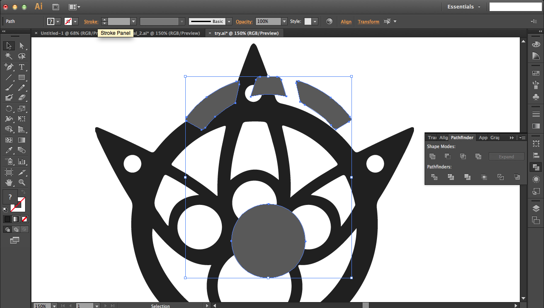Viewport: 544px width, 308px height.
Task: Click Divide pathfinder icon
Action: [x=434, y=177]
